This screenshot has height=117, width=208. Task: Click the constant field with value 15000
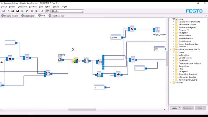[116, 38]
